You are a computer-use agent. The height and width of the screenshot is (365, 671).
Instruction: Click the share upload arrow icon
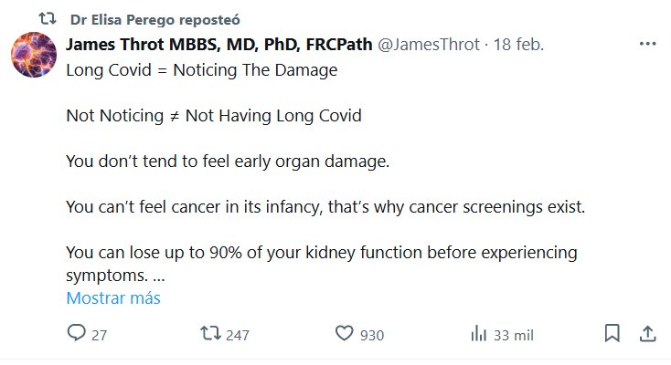click(x=646, y=333)
